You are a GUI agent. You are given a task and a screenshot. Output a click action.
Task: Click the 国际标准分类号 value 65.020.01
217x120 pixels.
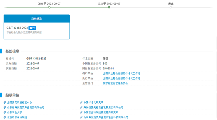[x=108, y=68]
